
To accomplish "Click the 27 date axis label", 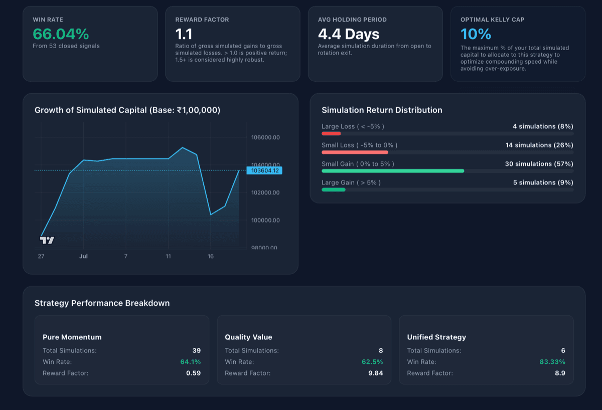I will coord(41,256).
